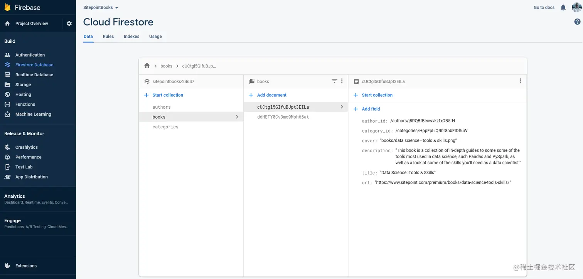Click the Go to docs link

point(544,7)
